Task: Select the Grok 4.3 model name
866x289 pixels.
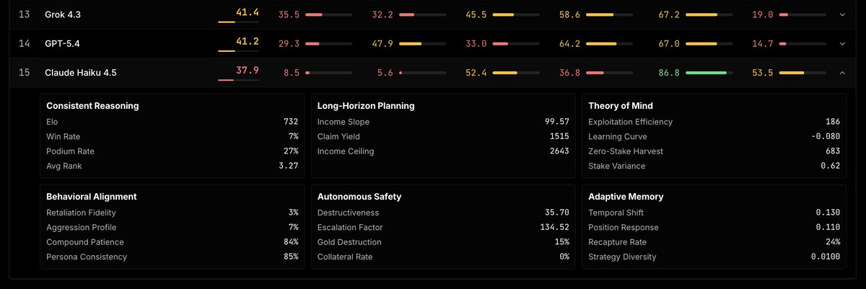Action: [63, 14]
